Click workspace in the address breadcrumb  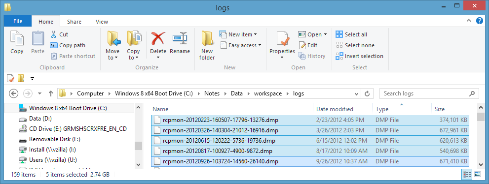pyautogui.click(x=268, y=93)
